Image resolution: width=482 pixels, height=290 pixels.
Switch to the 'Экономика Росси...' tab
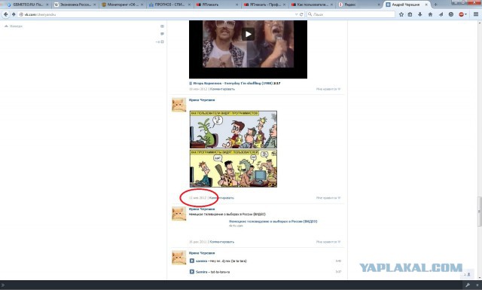coord(75,5)
